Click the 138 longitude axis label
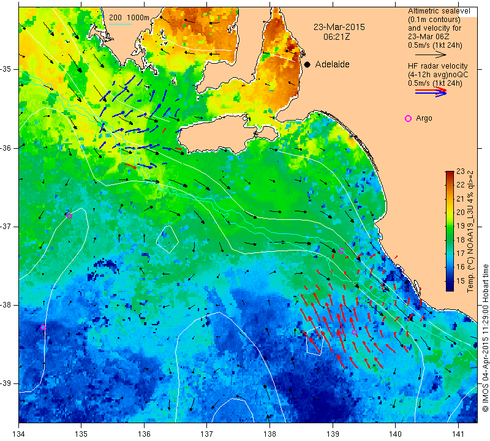Image resolution: width=490 pixels, height=441 pixels. coord(269,434)
